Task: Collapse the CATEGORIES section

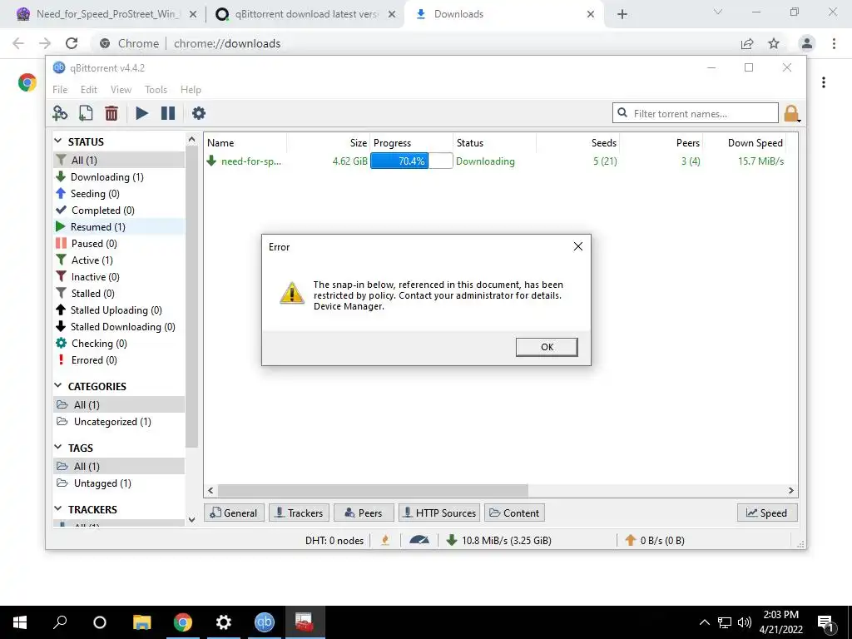Action: click(58, 385)
